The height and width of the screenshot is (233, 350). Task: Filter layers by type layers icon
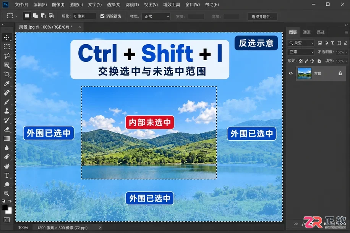pos(332,43)
